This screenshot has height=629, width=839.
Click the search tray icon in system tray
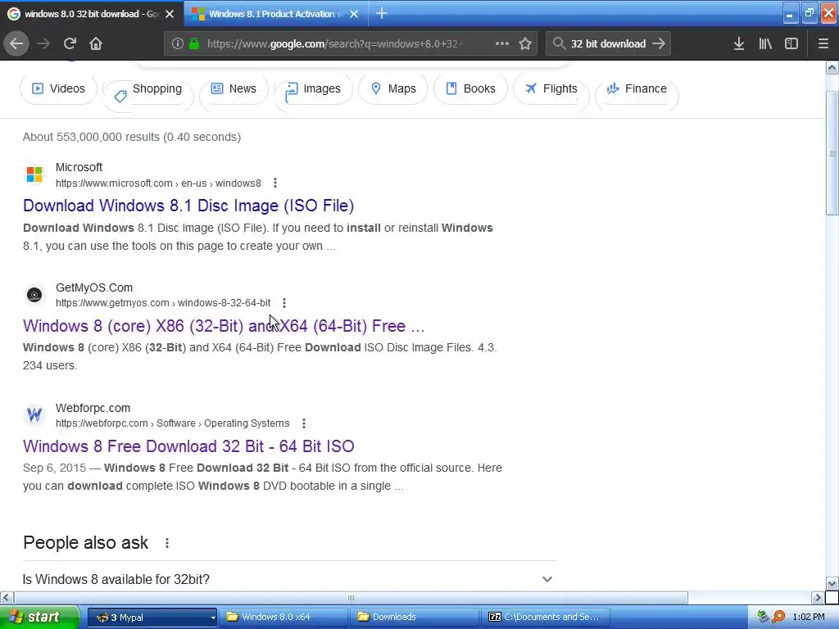(x=778, y=617)
